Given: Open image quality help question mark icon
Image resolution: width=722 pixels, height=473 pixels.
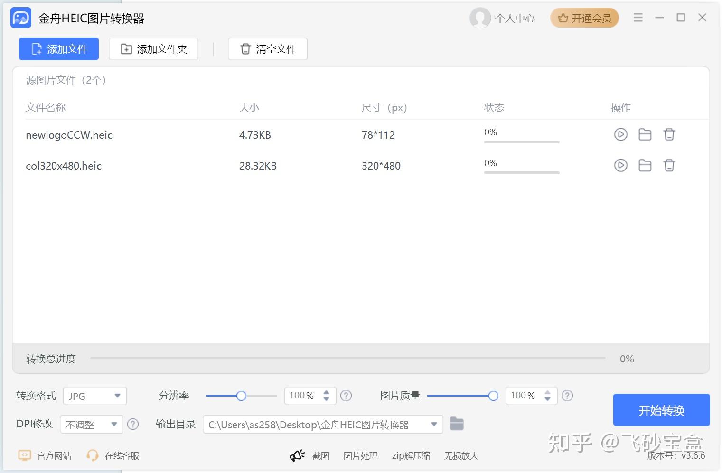Looking at the screenshot, I should pos(567,396).
